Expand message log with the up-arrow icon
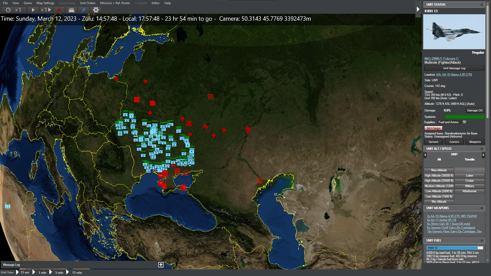The width and height of the screenshot is (491, 276). [161, 265]
